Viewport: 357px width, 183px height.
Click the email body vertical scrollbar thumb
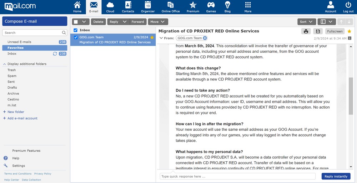[x=351, y=96]
